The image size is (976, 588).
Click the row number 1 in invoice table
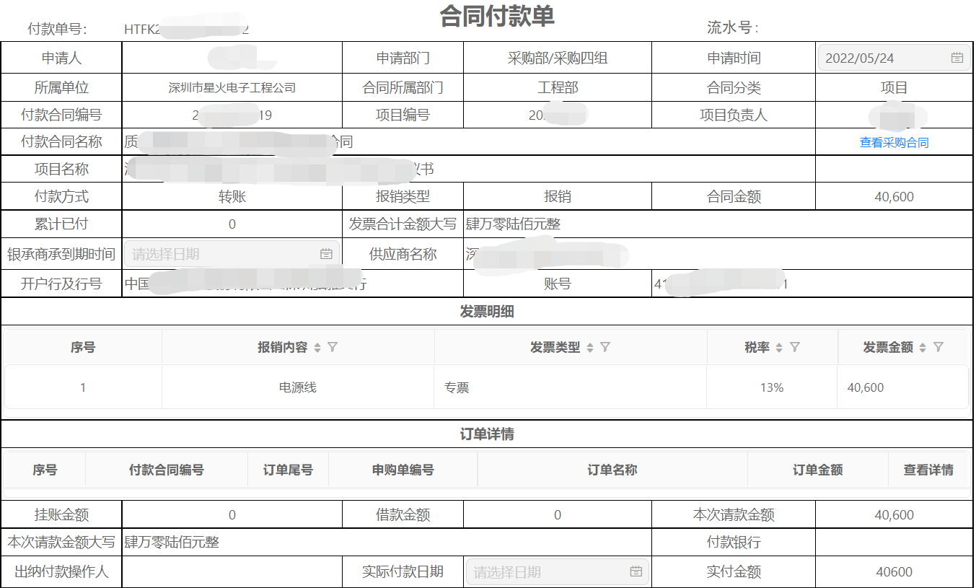pos(83,387)
